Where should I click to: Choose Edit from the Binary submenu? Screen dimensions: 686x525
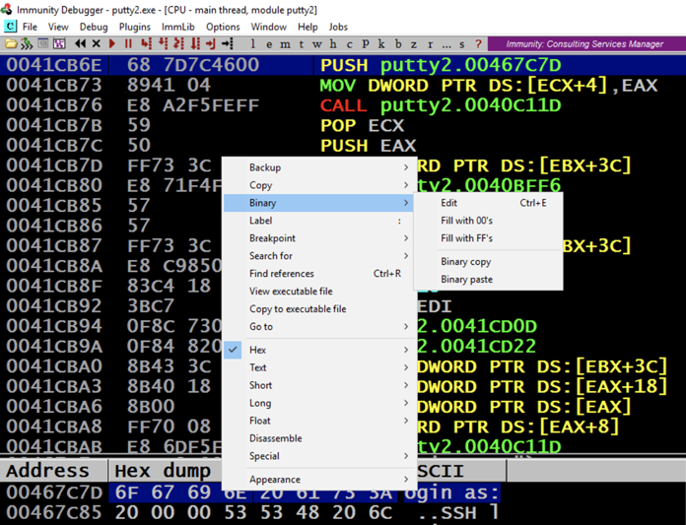tap(449, 203)
